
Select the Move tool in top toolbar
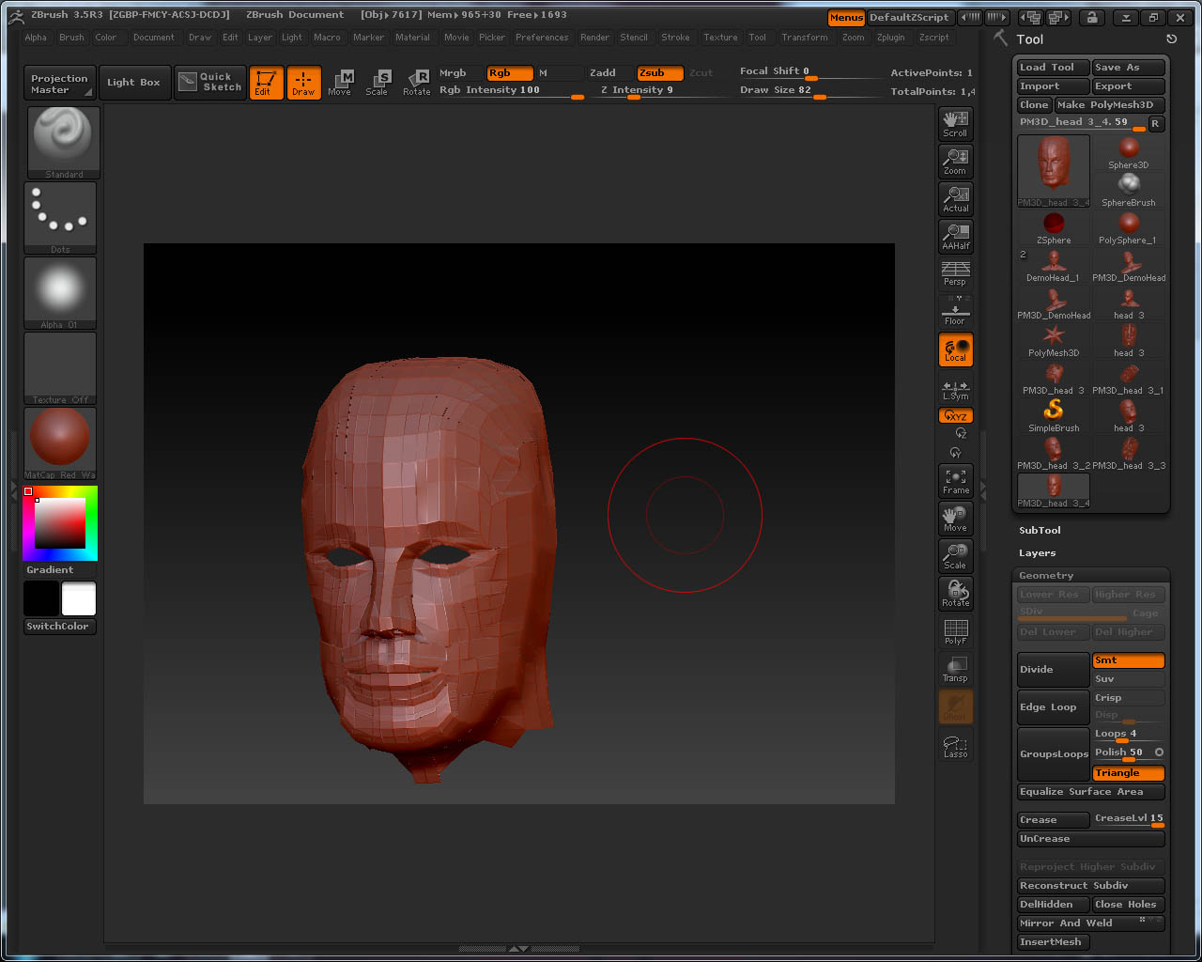pos(340,83)
